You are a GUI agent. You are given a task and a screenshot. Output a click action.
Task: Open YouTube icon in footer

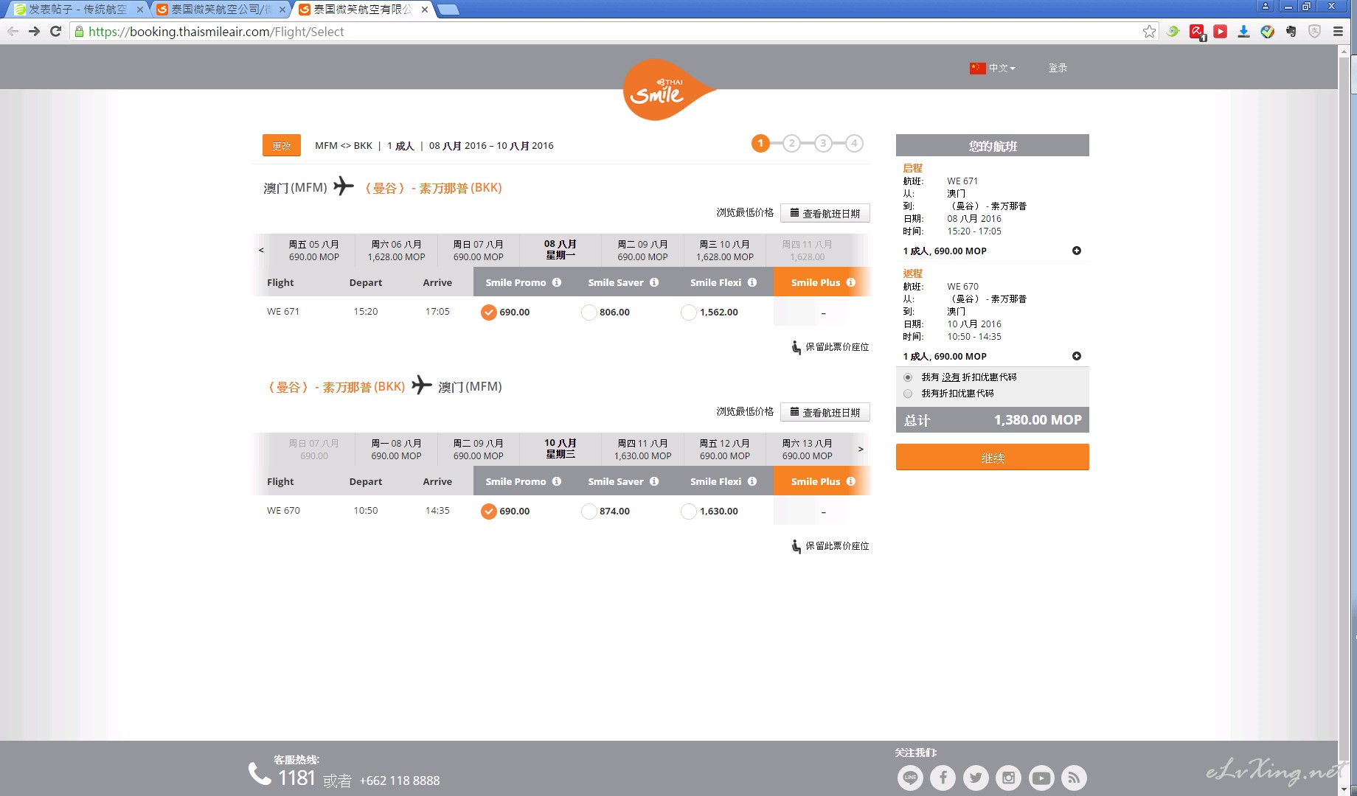tap(1041, 778)
